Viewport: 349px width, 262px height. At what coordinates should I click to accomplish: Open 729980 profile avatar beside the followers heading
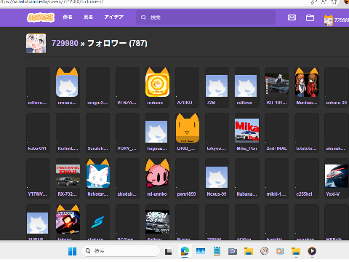click(x=36, y=43)
